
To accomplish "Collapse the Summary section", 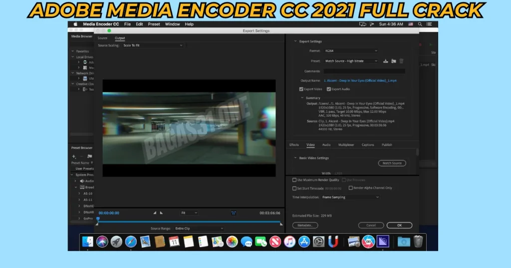I will (302, 98).
